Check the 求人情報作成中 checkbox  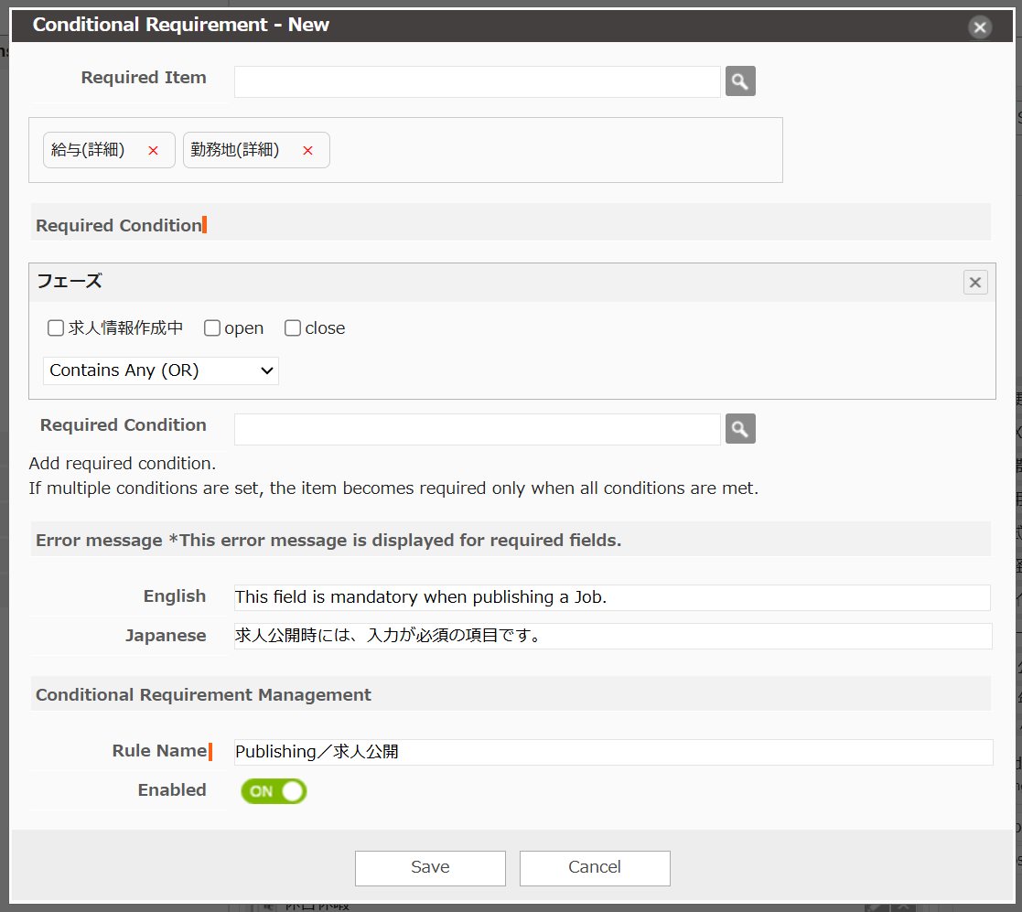56,328
